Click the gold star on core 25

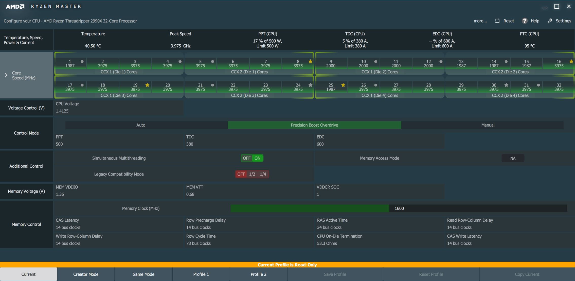(x=343, y=85)
